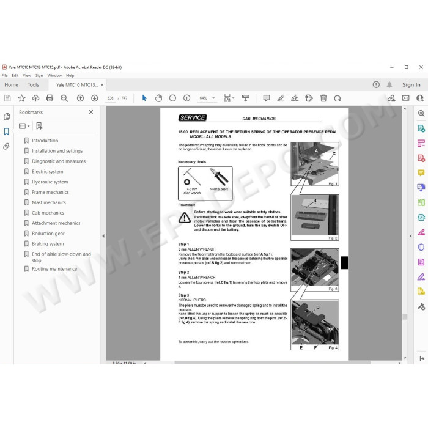Enable scrolling read mode icon
428x428 pixels.
pos(245,98)
